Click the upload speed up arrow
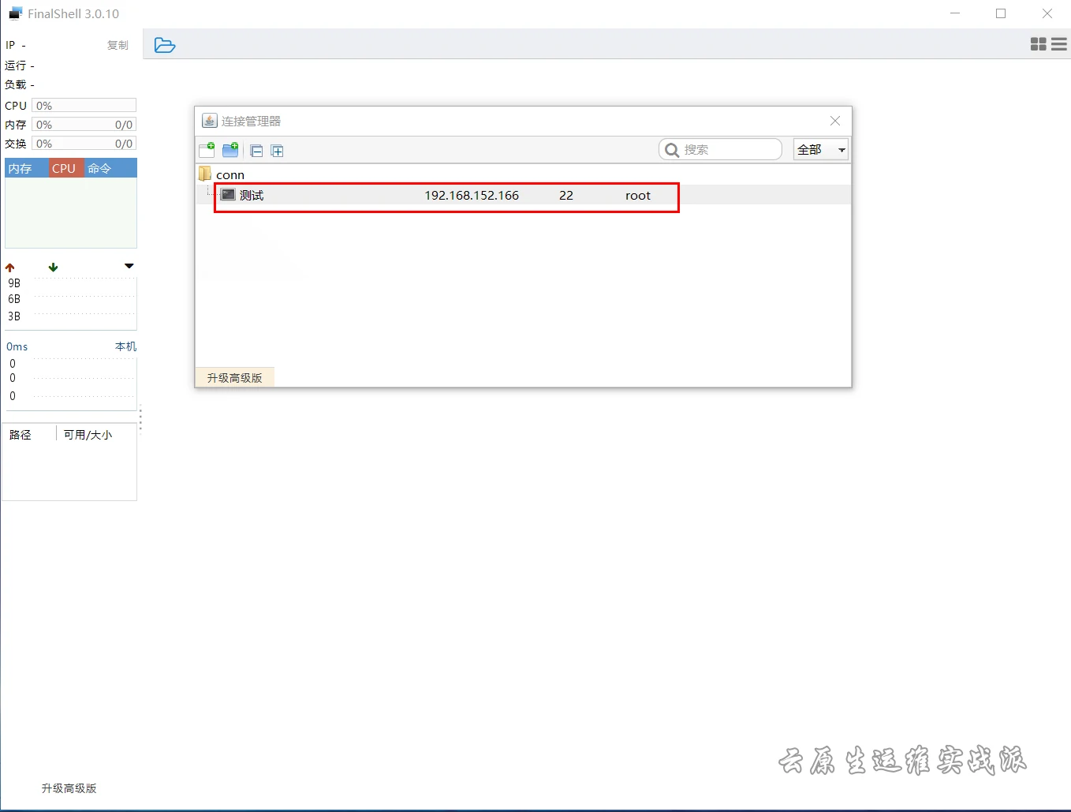Image resolution: width=1071 pixels, height=812 pixels. [10, 268]
